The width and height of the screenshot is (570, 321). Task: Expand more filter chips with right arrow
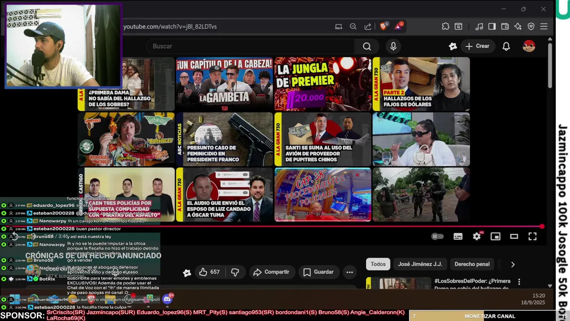pyautogui.click(x=513, y=264)
